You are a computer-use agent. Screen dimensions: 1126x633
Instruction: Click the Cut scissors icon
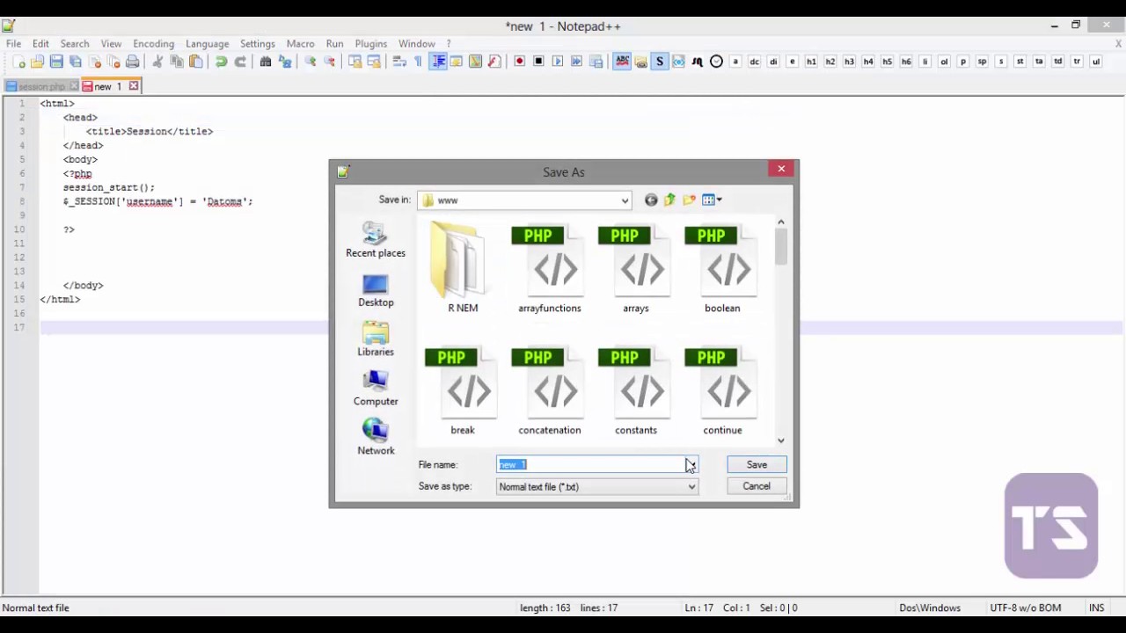point(157,62)
